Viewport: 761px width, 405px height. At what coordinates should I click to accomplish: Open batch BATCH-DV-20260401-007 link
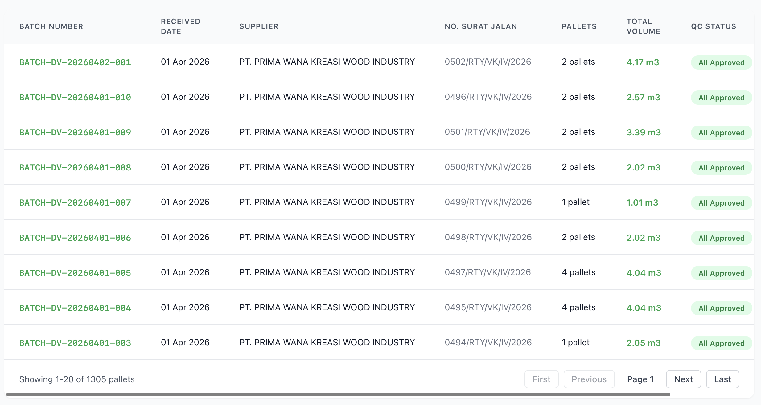[x=75, y=202]
